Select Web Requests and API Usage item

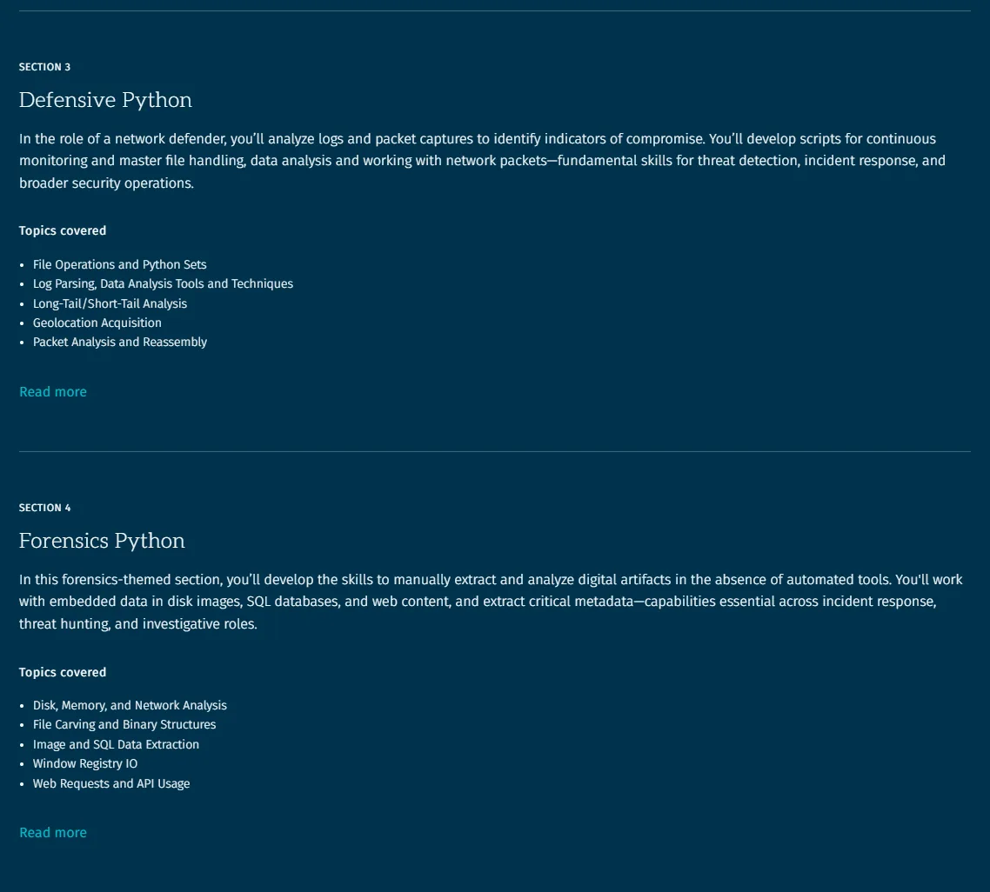coord(111,783)
